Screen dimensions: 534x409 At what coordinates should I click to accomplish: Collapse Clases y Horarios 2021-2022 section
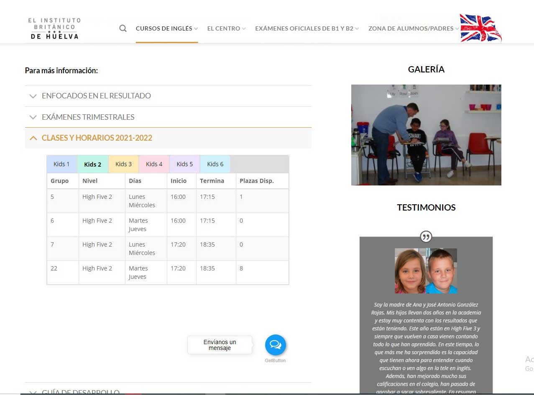tap(168, 138)
